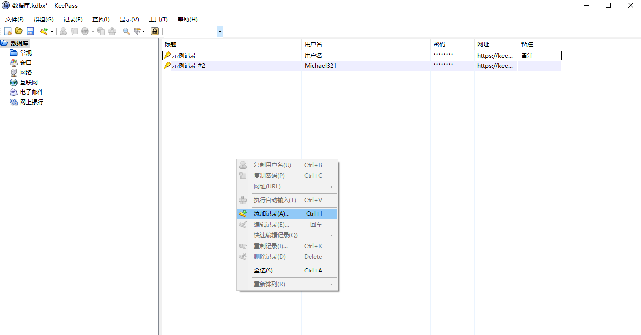Select the 数据库 root tree node
The image size is (641, 335).
(x=20, y=43)
